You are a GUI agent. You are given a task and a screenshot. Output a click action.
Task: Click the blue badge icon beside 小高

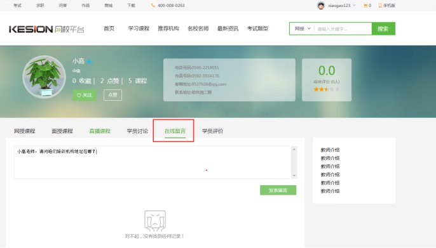(x=89, y=62)
